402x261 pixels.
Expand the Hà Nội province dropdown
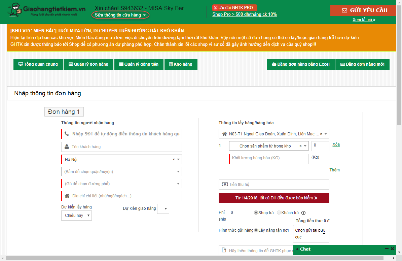(x=178, y=159)
